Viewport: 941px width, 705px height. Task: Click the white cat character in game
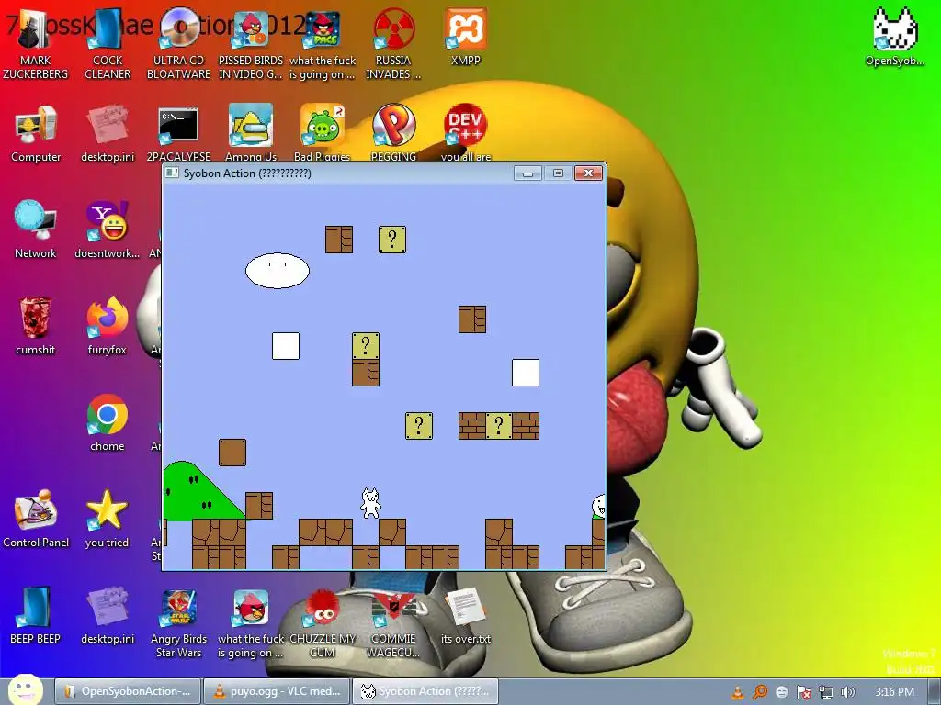tap(370, 503)
